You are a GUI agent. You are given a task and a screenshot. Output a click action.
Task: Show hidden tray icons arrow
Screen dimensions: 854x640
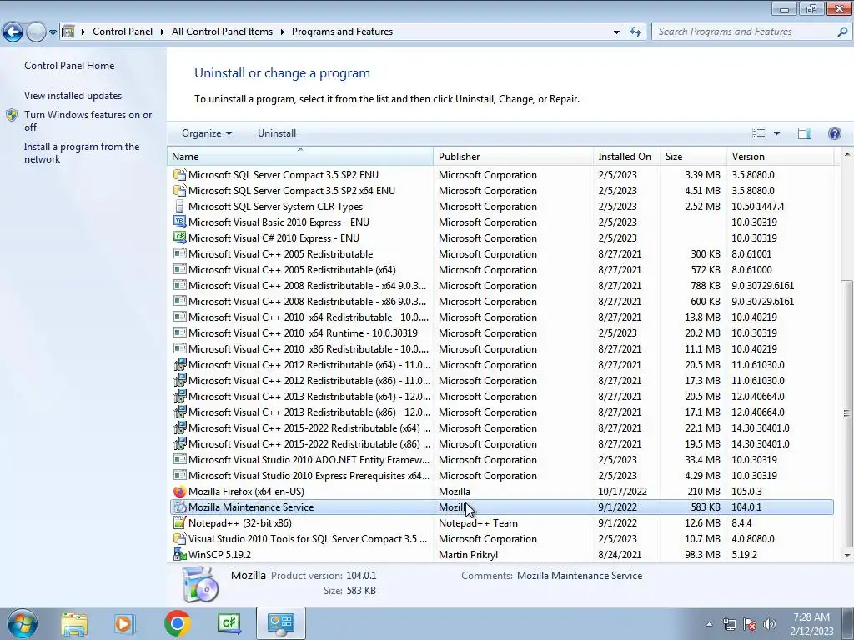(709, 624)
